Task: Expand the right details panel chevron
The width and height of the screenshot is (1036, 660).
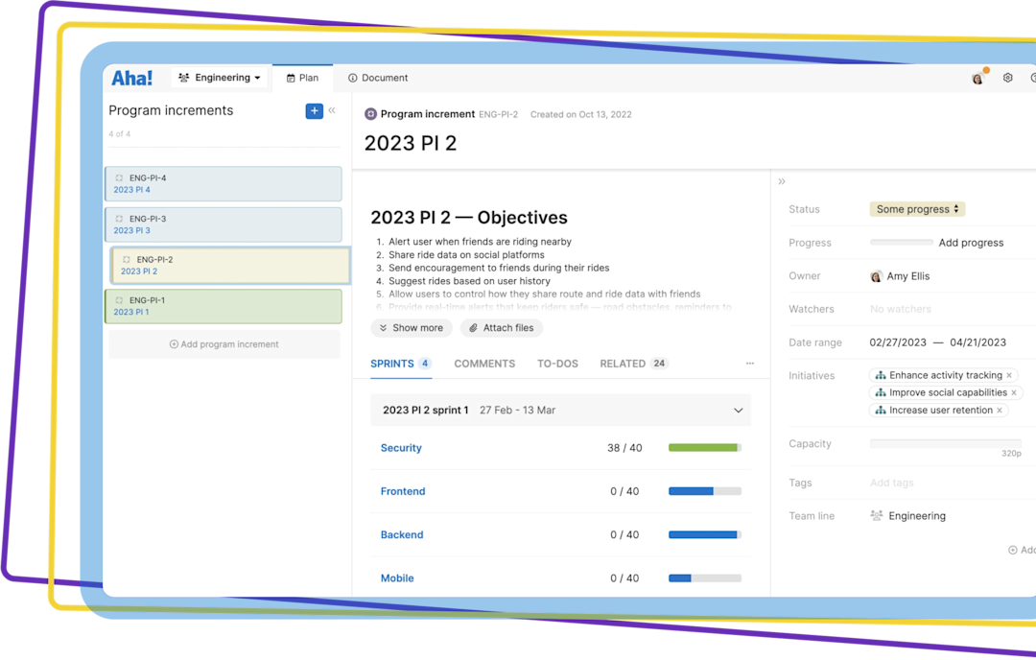Action: point(781,180)
